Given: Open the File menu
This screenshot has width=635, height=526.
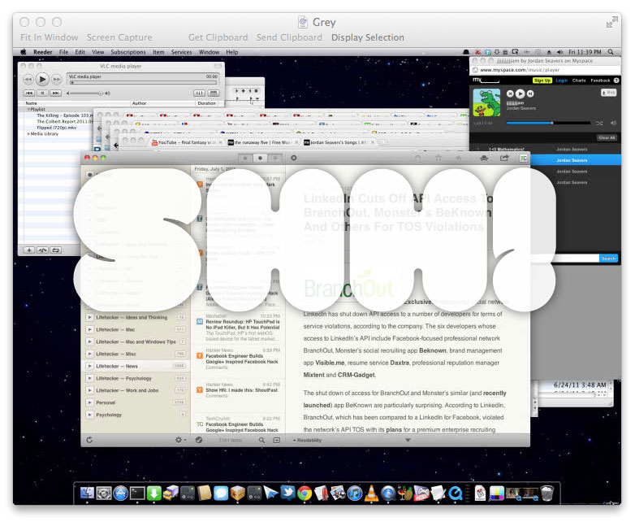Looking at the screenshot, I should [x=63, y=52].
